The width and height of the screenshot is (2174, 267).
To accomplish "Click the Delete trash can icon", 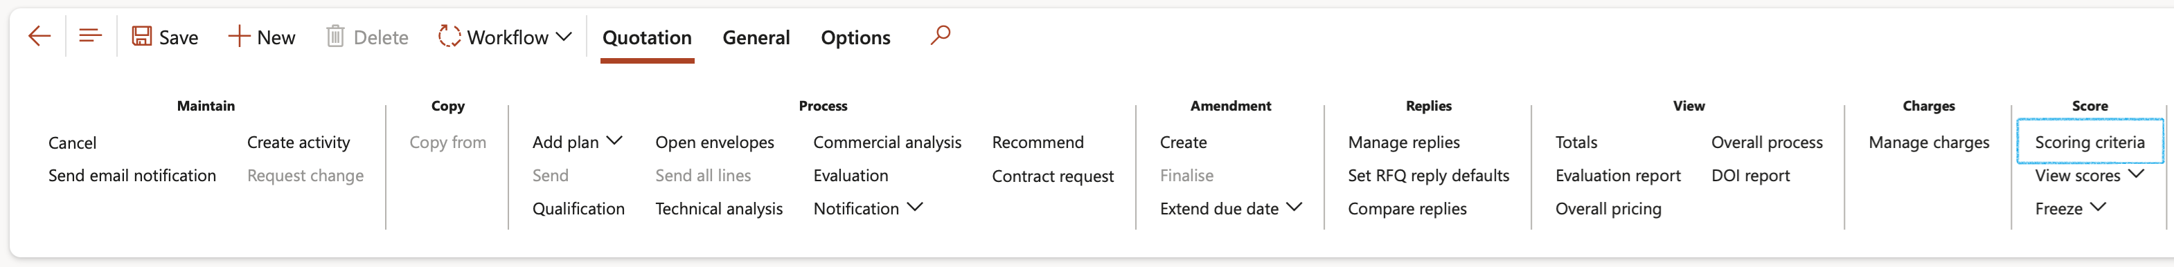I will (x=335, y=36).
